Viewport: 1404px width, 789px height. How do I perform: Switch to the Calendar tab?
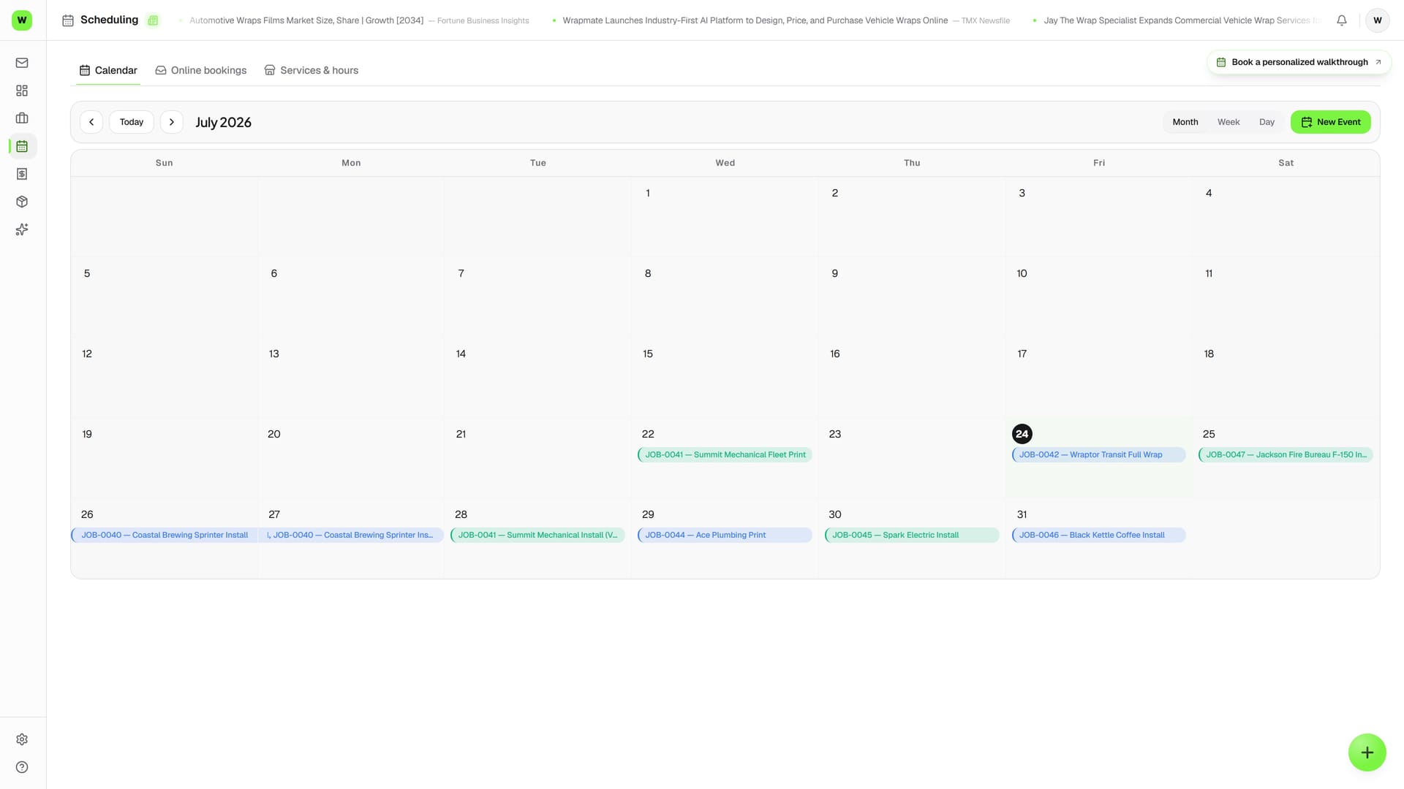click(108, 70)
